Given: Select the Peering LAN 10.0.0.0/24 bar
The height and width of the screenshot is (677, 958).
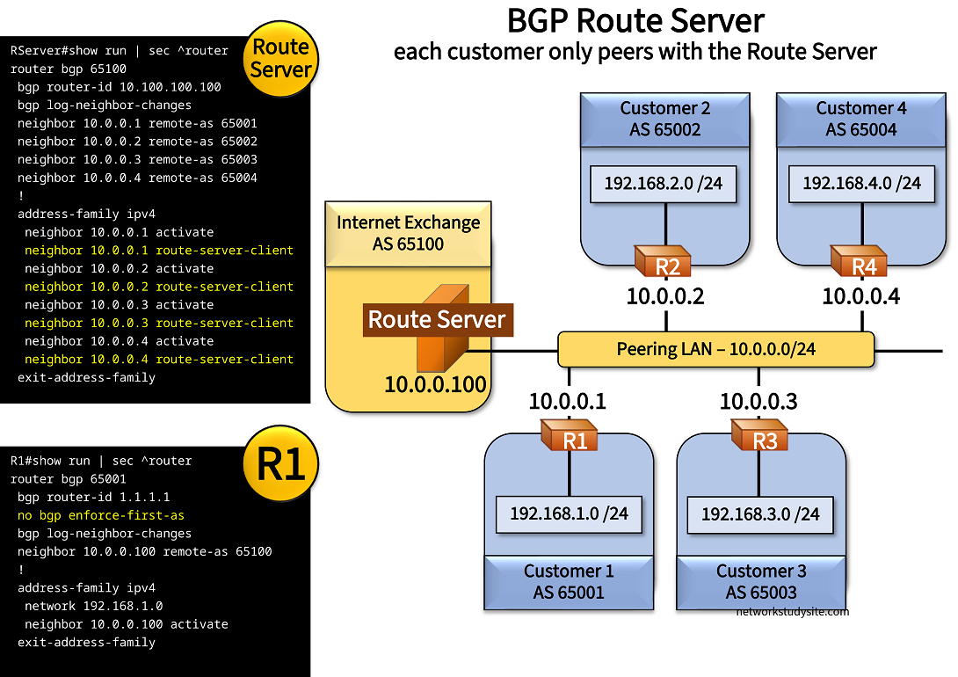Looking at the screenshot, I should point(715,349).
